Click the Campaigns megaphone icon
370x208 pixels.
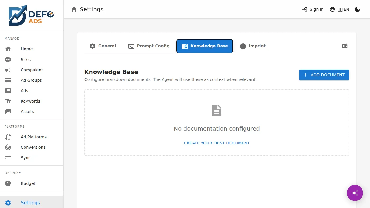click(8, 70)
